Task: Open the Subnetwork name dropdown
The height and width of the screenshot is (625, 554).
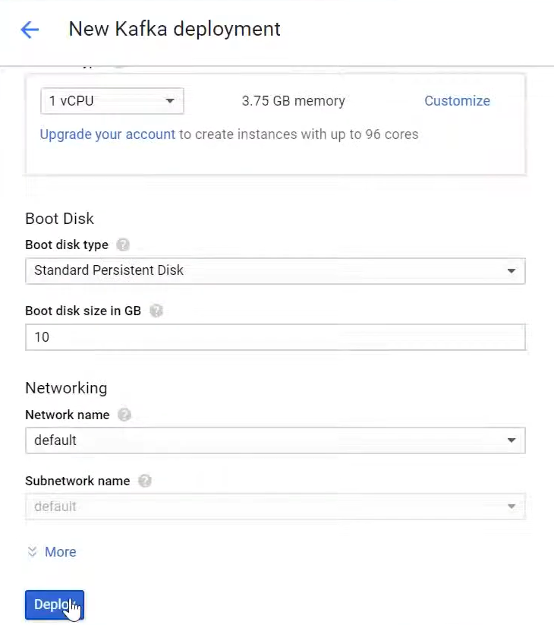Action: (275, 507)
